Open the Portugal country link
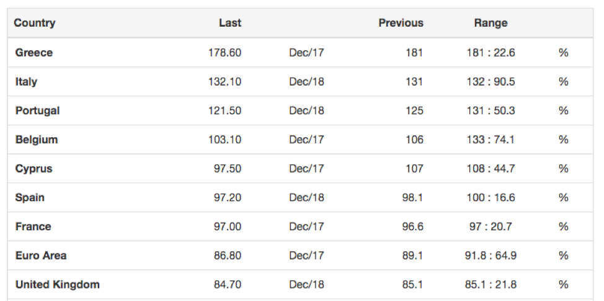 click(38, 110)
